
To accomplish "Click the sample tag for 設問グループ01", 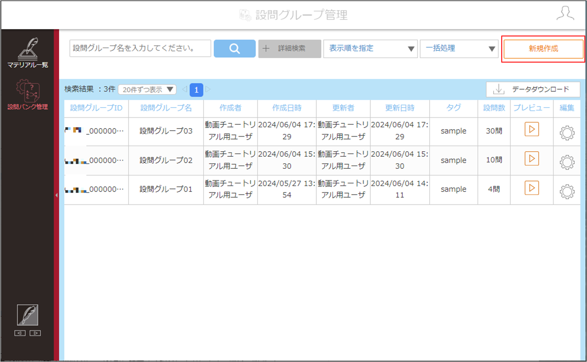I will [454, 189].
